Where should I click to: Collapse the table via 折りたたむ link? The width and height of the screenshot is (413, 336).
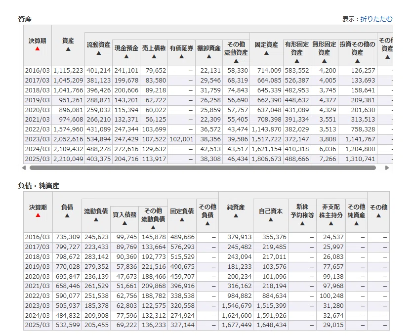tap(376, 19)
